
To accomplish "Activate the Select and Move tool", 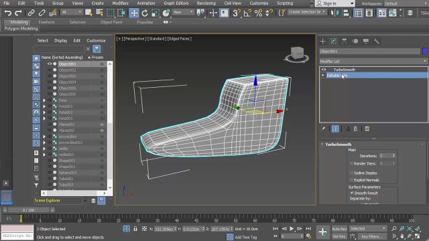I will pyautogui.click(x=134, y=13).
